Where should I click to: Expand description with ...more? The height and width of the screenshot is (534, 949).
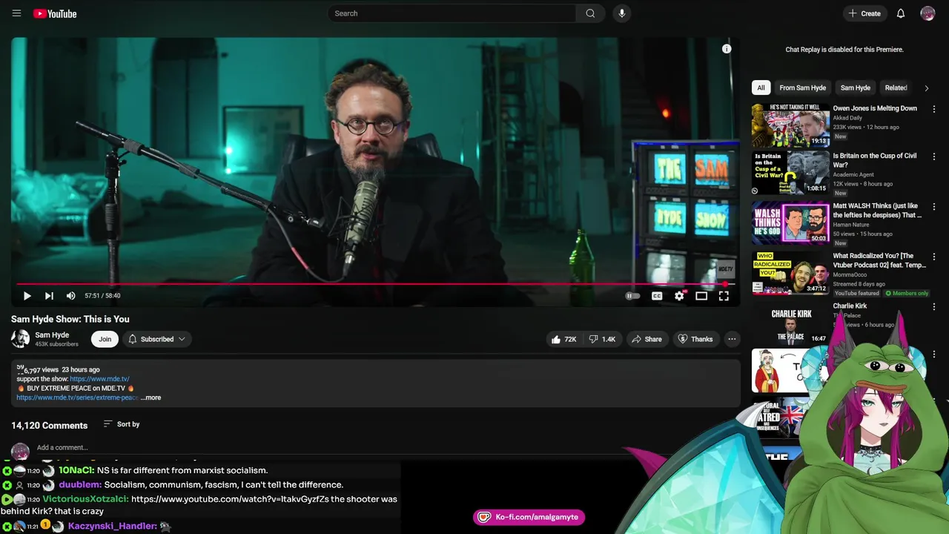tap(151, 398)
